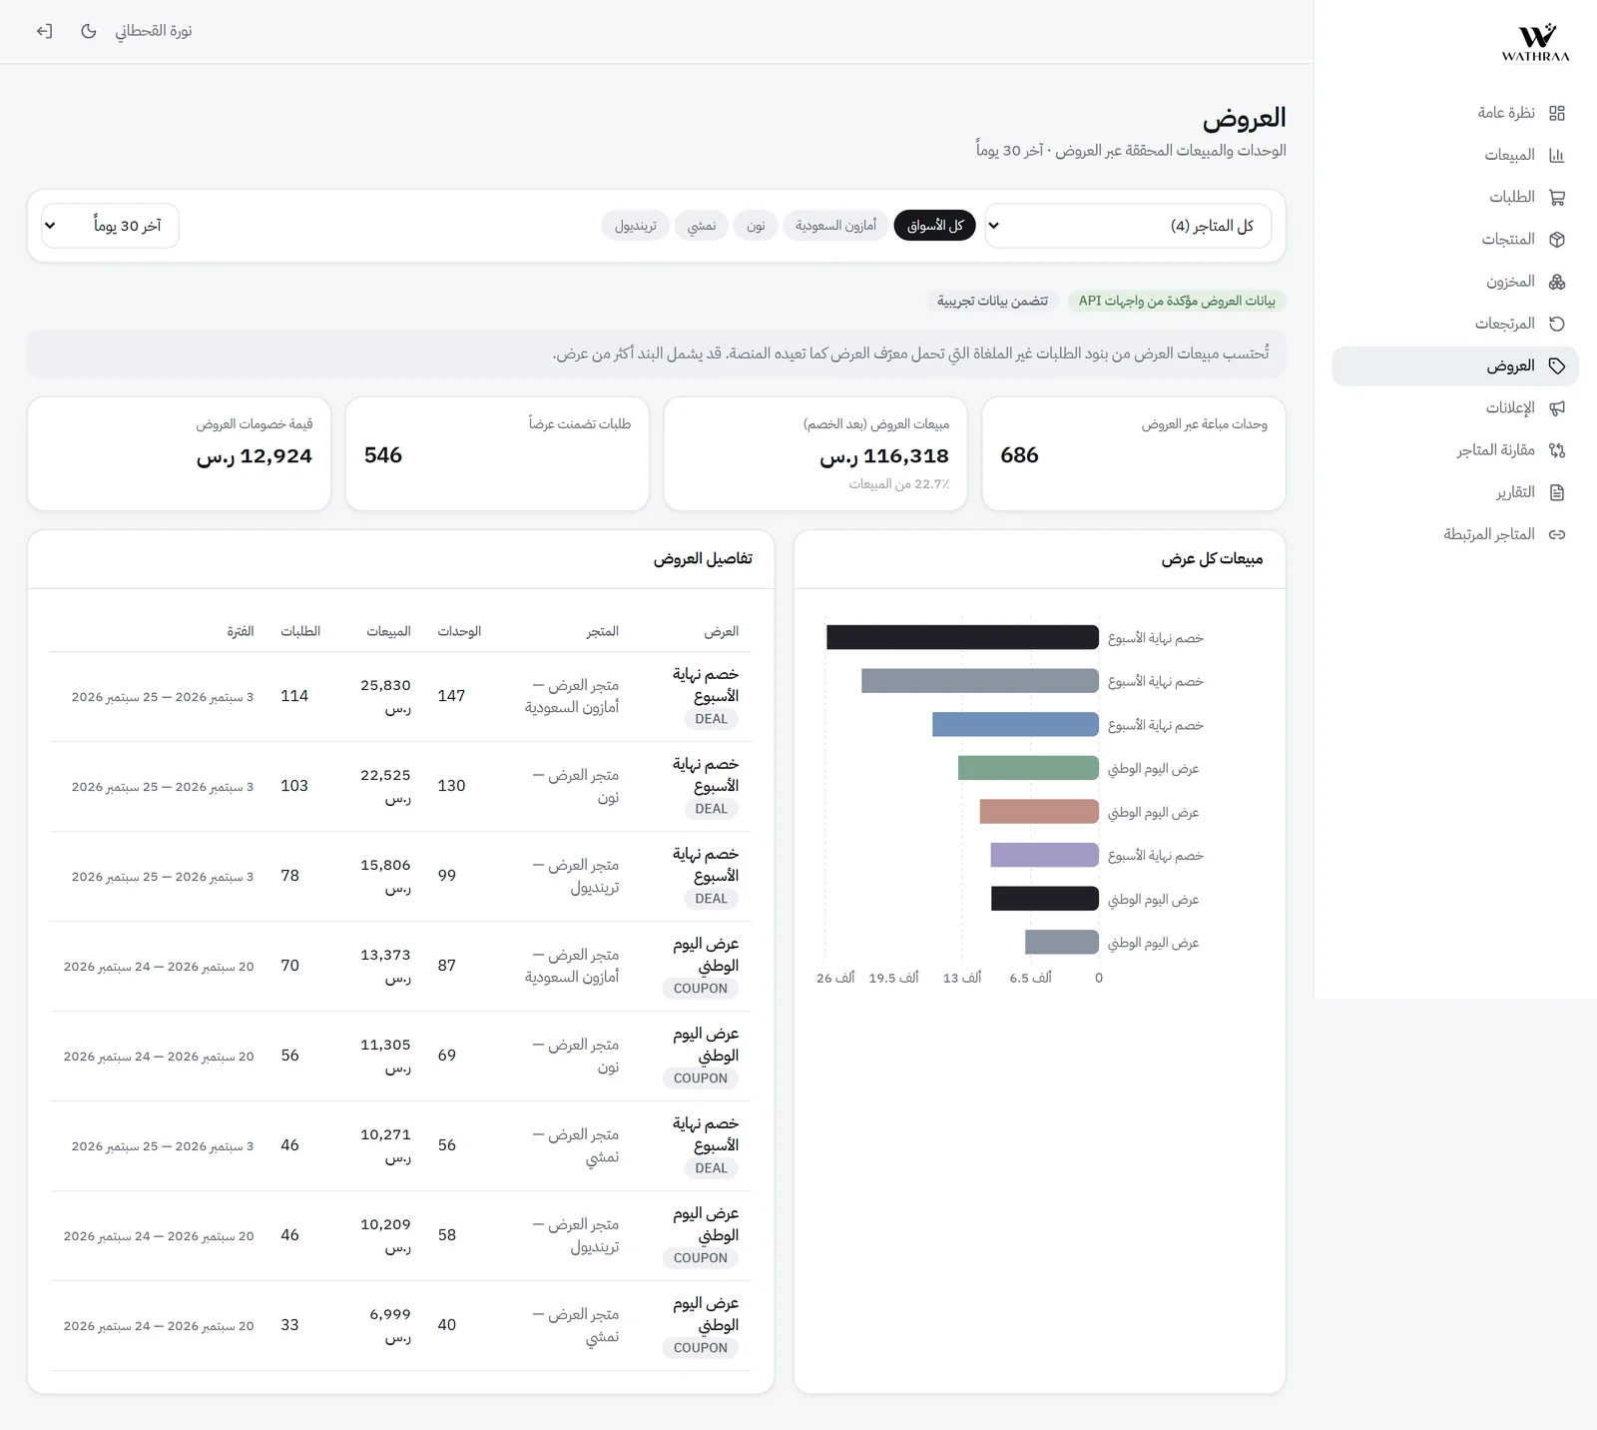Click the 12,924 ر.س discounts value card
This screenshot has height=1430, width=1597.
(179, 454)
